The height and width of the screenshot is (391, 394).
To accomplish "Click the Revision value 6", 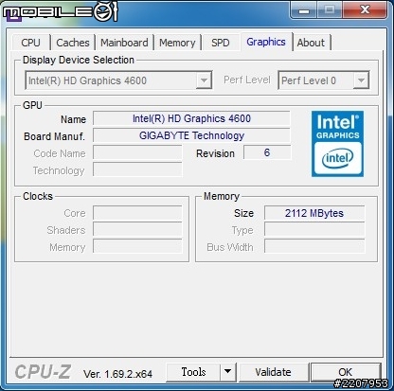I will click(267, 152).
